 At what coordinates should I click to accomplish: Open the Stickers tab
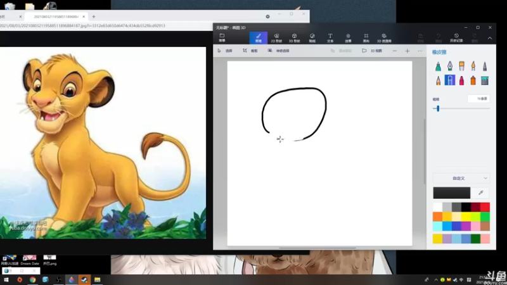[312, 38]
